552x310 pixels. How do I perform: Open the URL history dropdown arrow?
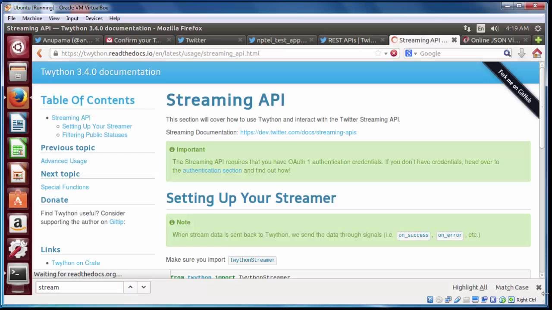click(386, 53)
